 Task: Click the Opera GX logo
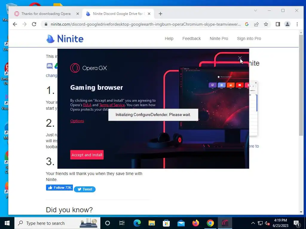click(x=88, y=68)
